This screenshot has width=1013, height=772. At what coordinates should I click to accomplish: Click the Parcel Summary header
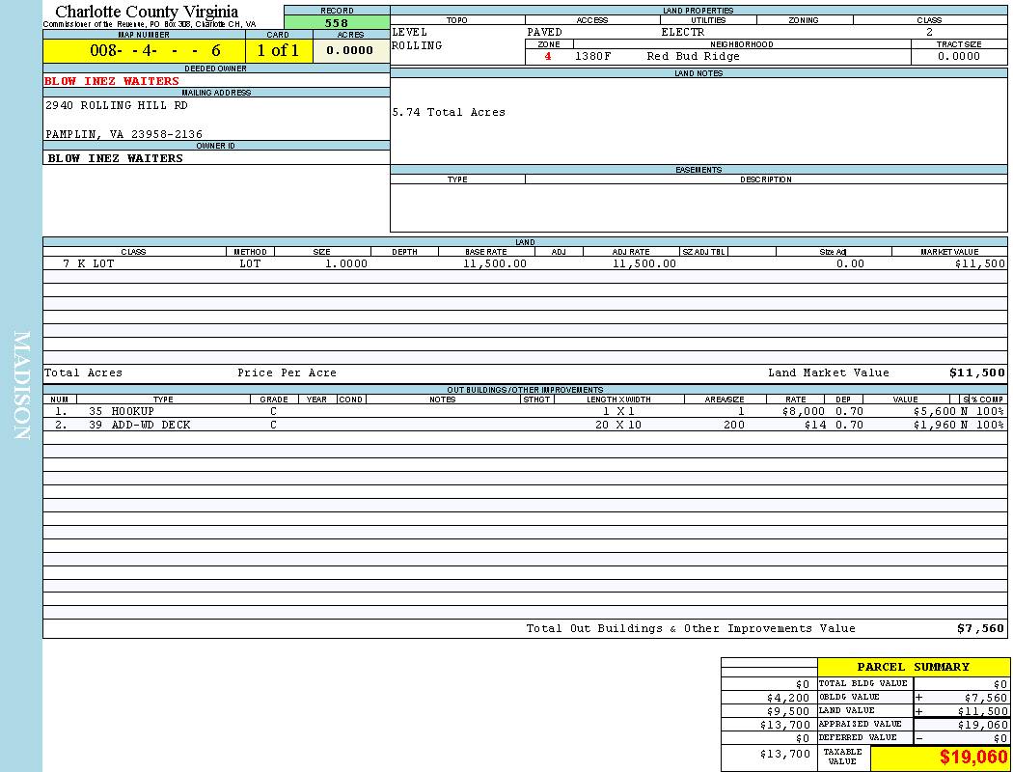click(913, 667)
